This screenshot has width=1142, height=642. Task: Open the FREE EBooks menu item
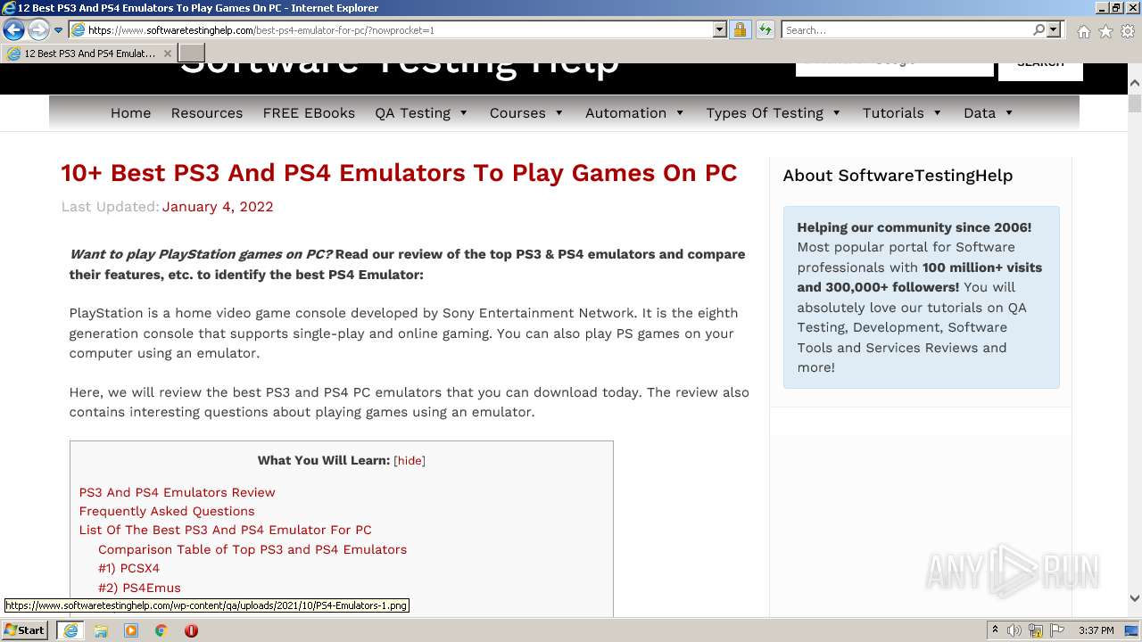[x=309, y=113]
